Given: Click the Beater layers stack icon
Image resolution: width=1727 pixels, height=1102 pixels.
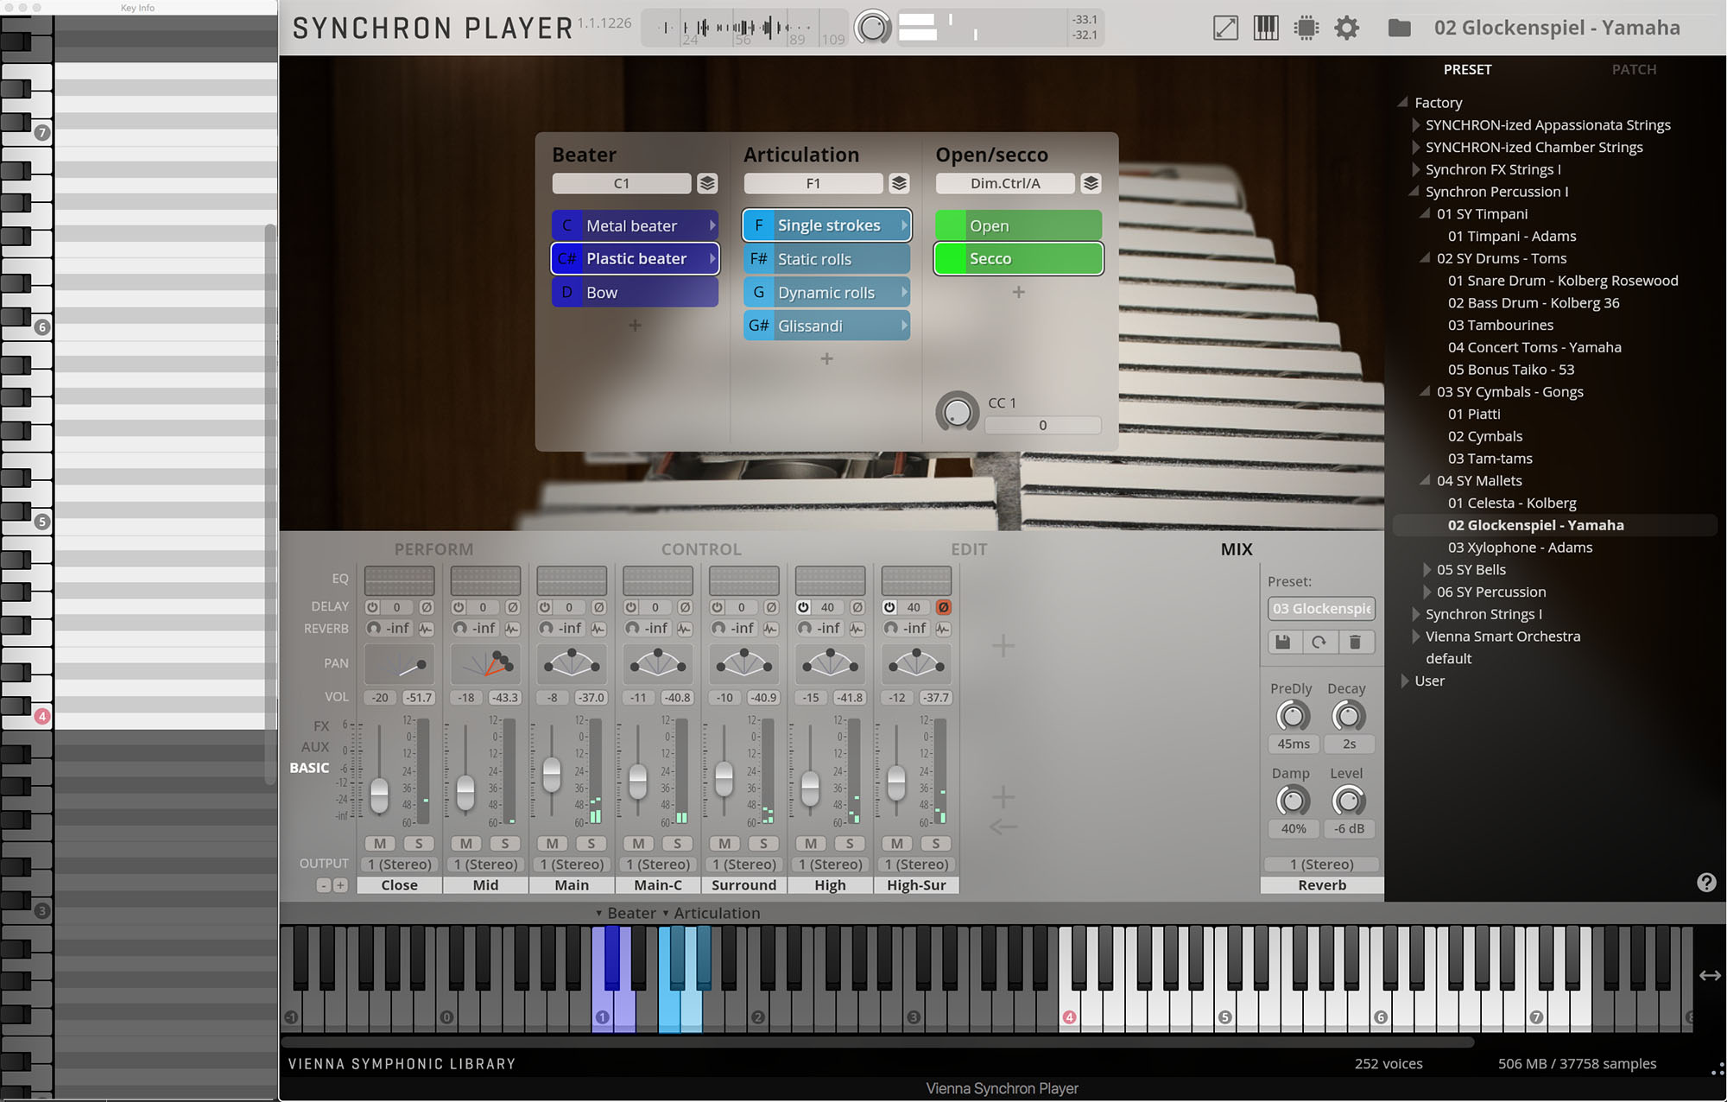Looking at the screenshot, I should click(x=707, y=183).
